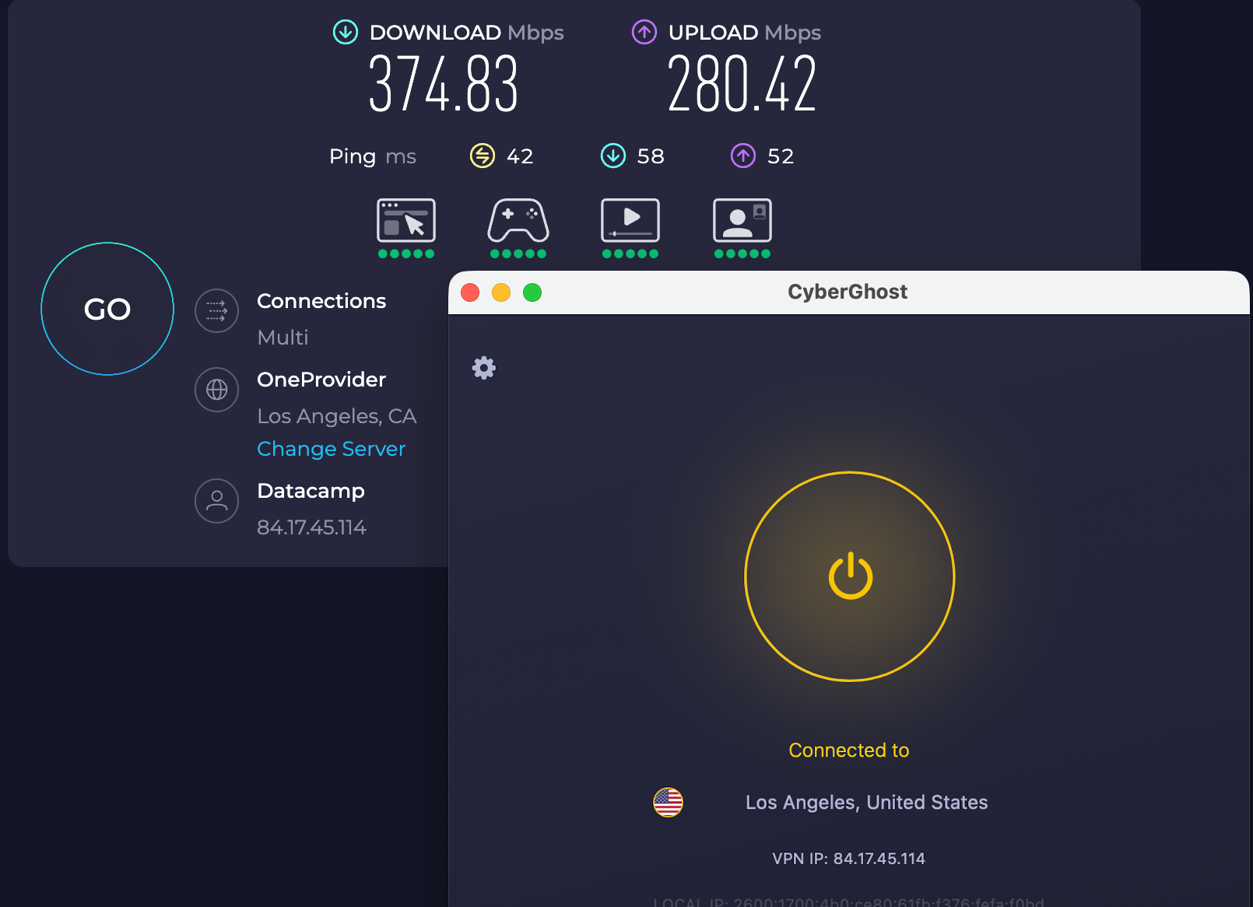Expand the Connected to status section
Image resolution: width=1253 pixels, height=907 pixels.
[848, 750]
